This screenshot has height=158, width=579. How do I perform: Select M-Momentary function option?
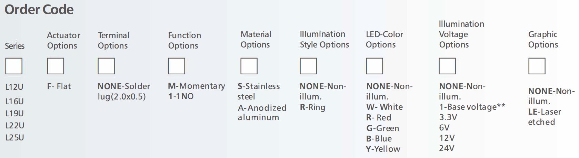coord(197,86)
